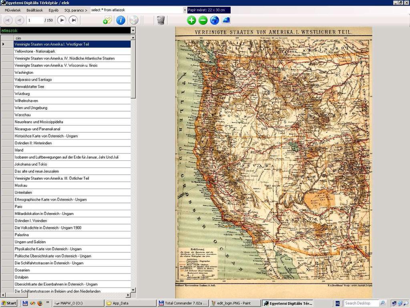The width and height of the screenshot is (410, 308).
Task: Open the Beállítások menu
Action: pyautogui.click(x=35, y=10)
